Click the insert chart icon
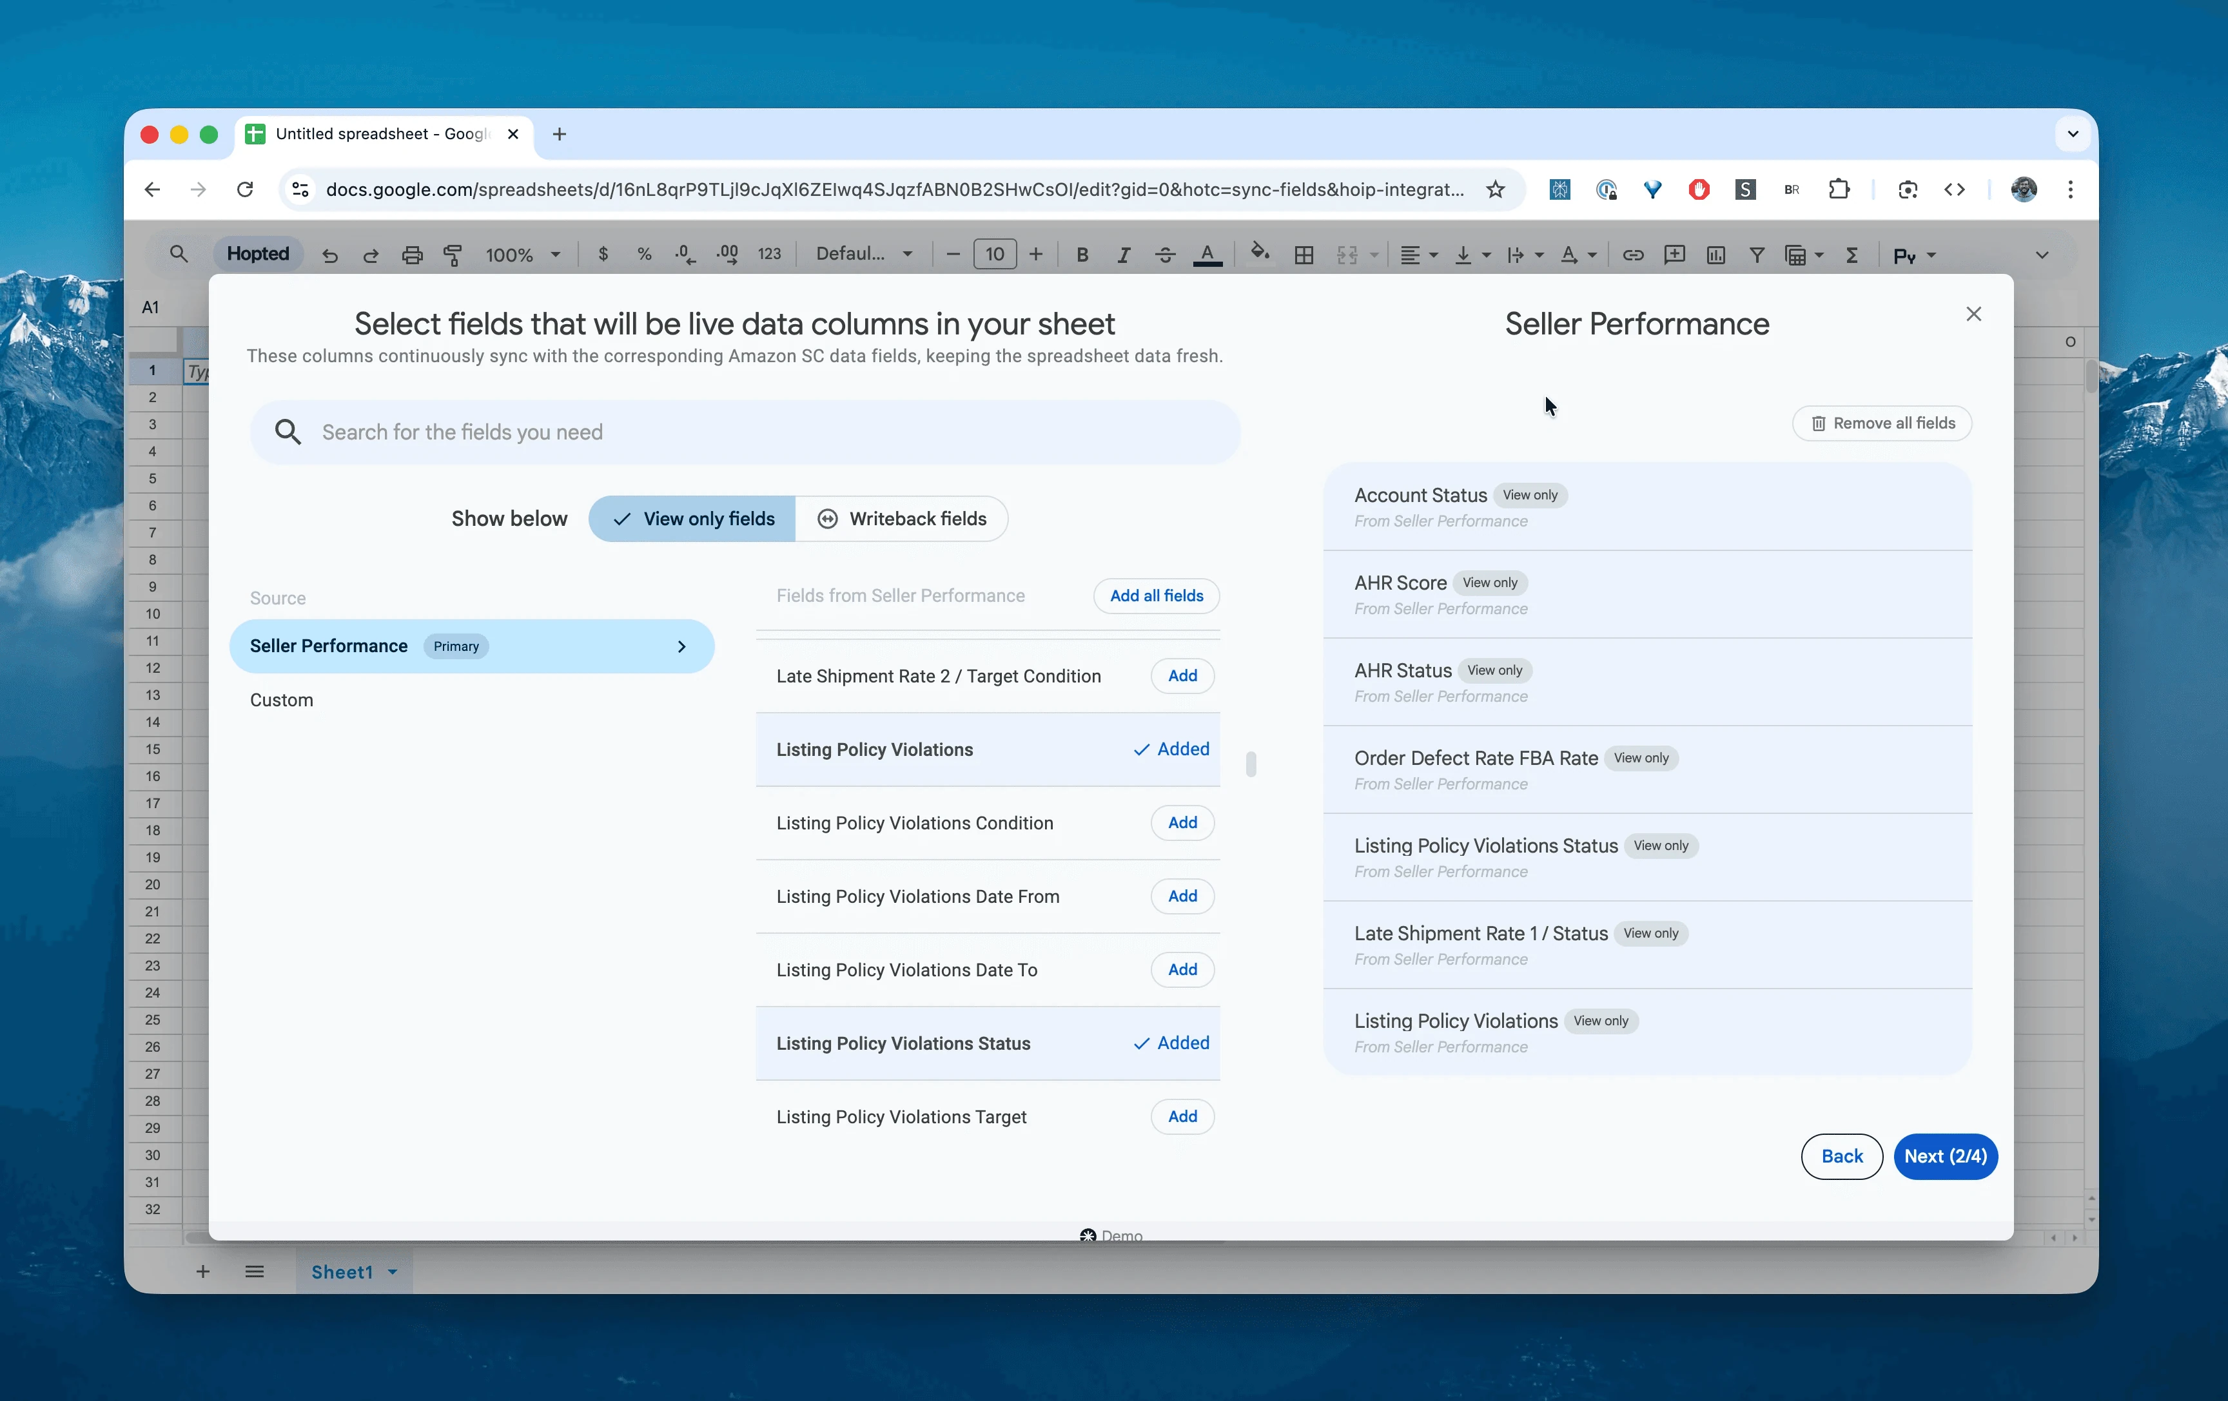Viewport: 2228px width, 1401px height. (1715, 255)
